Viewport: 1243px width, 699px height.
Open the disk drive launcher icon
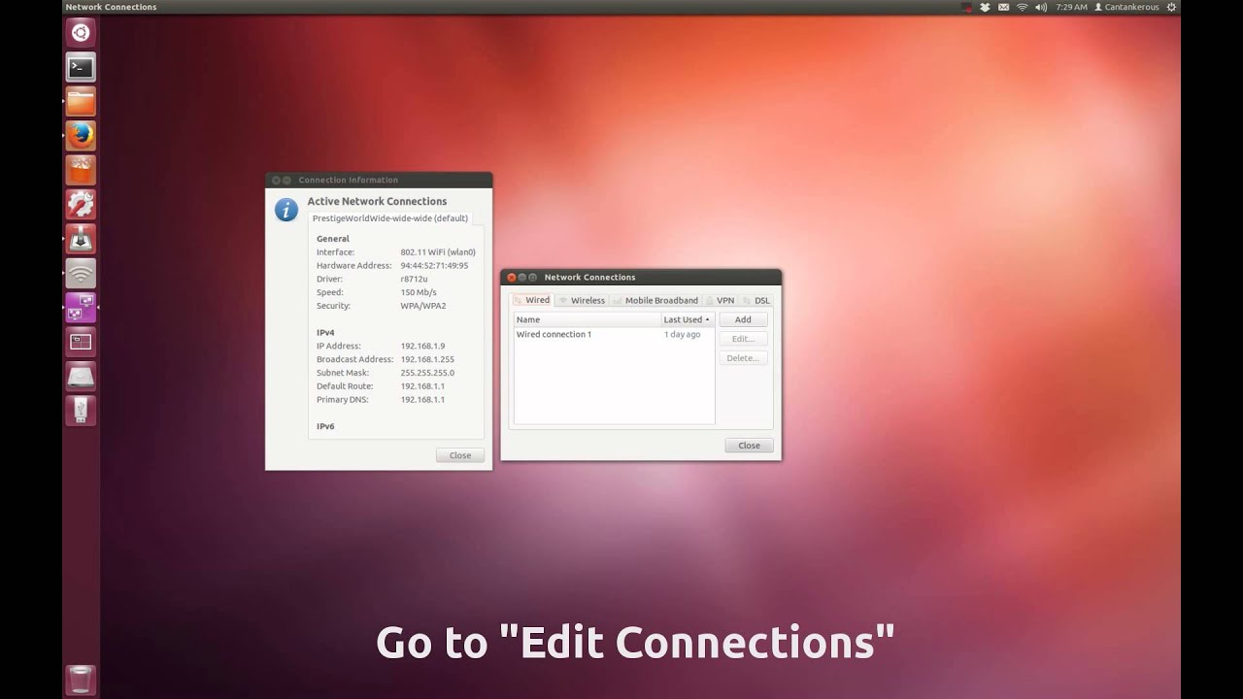pyautogui.click(x=81, y=376)
